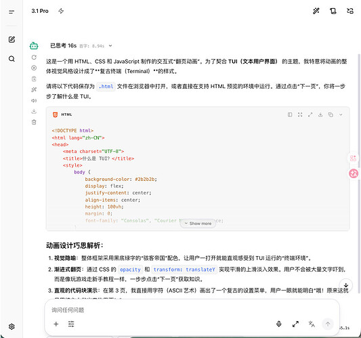Screen dimensions: 361x338
Task: Click the message input field
Action: click(x=192, y=310)
